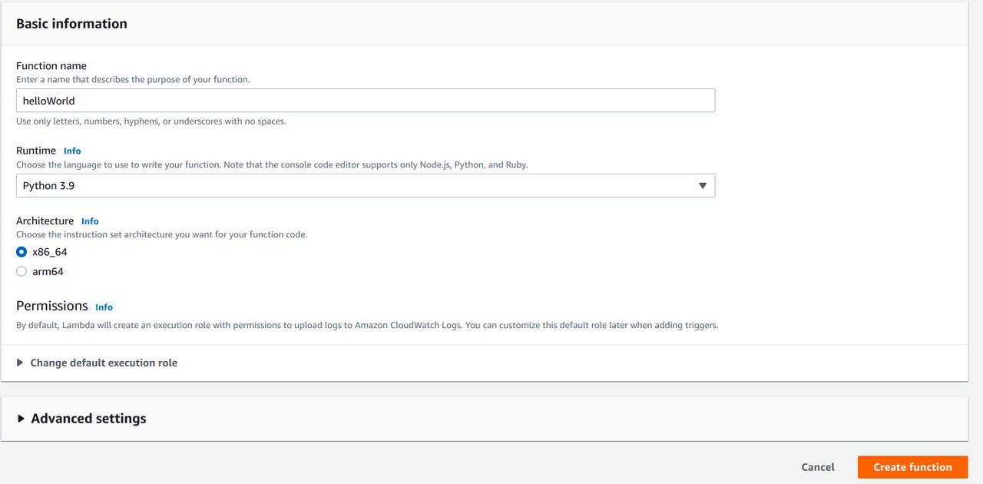This screenshot has height=484, width=983.
Task: Select the arm64 architecture radio button
Action: point(22,271)
